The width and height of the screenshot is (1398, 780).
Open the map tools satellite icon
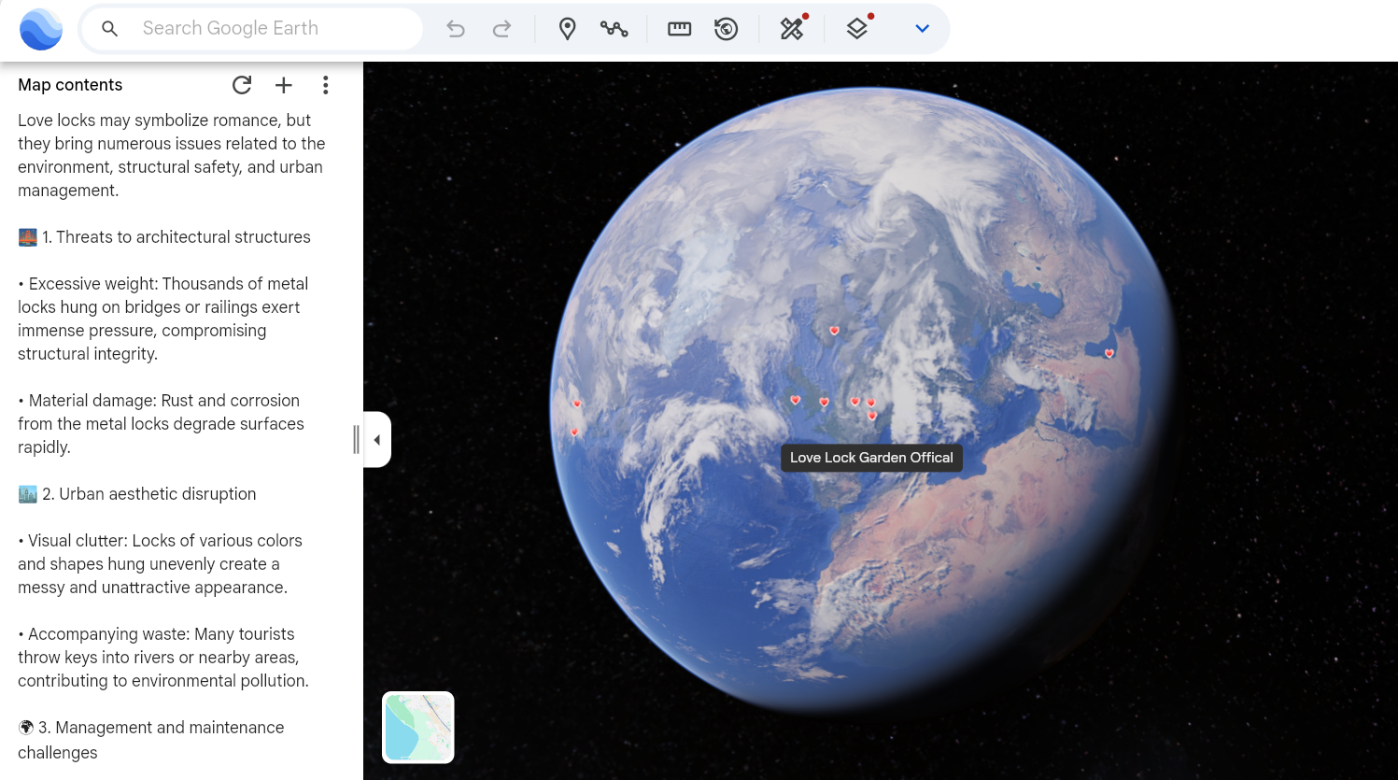(792, 29)
